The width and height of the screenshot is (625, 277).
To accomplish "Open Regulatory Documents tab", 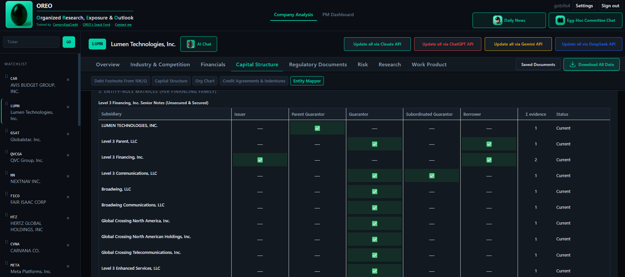I will [x=318, y=65].
